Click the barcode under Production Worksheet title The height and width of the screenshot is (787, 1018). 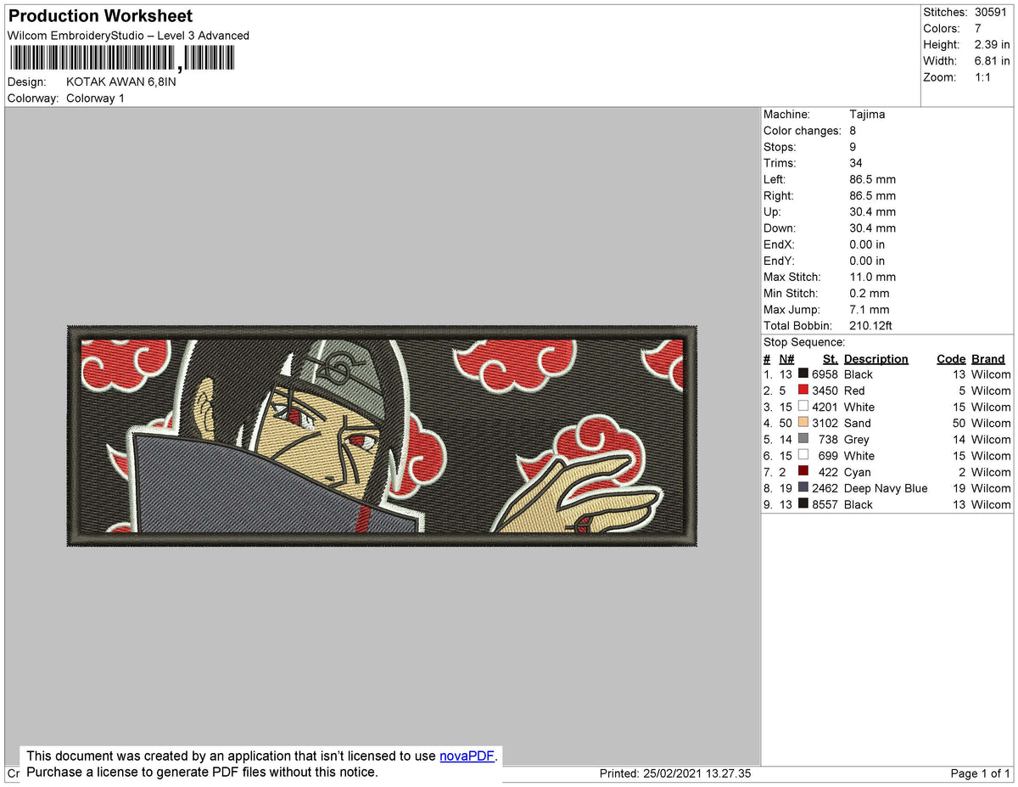coord(121,57)
